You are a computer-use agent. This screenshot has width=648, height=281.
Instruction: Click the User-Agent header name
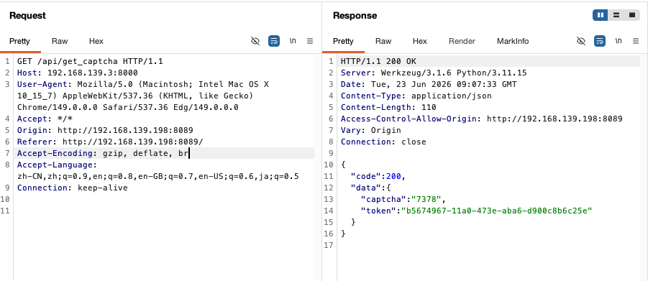pyautogui.click(x=43, y=85)
